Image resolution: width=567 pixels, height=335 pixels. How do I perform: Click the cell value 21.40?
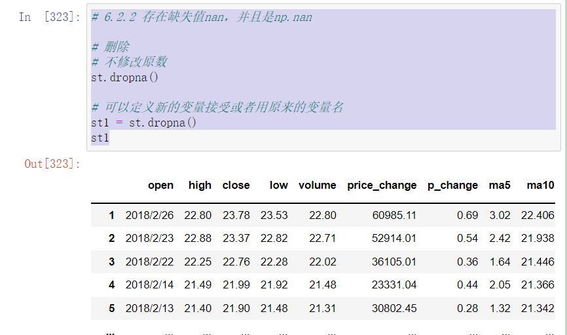coord(198,308)
